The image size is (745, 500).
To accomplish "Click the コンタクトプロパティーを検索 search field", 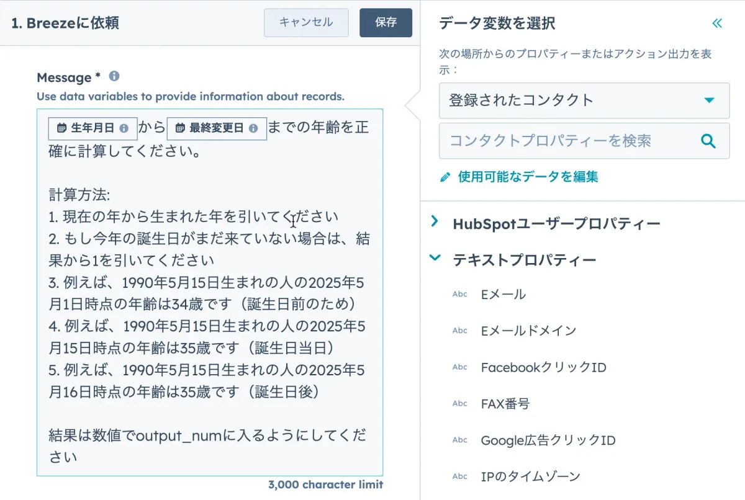I will (x=571, y=141).
